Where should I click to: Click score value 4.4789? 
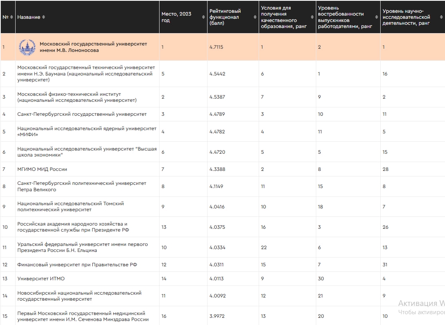tap(217, 114)
